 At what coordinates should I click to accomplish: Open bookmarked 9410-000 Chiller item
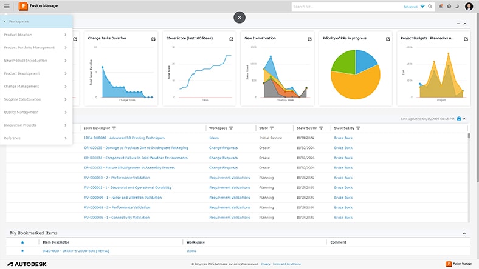76,251
